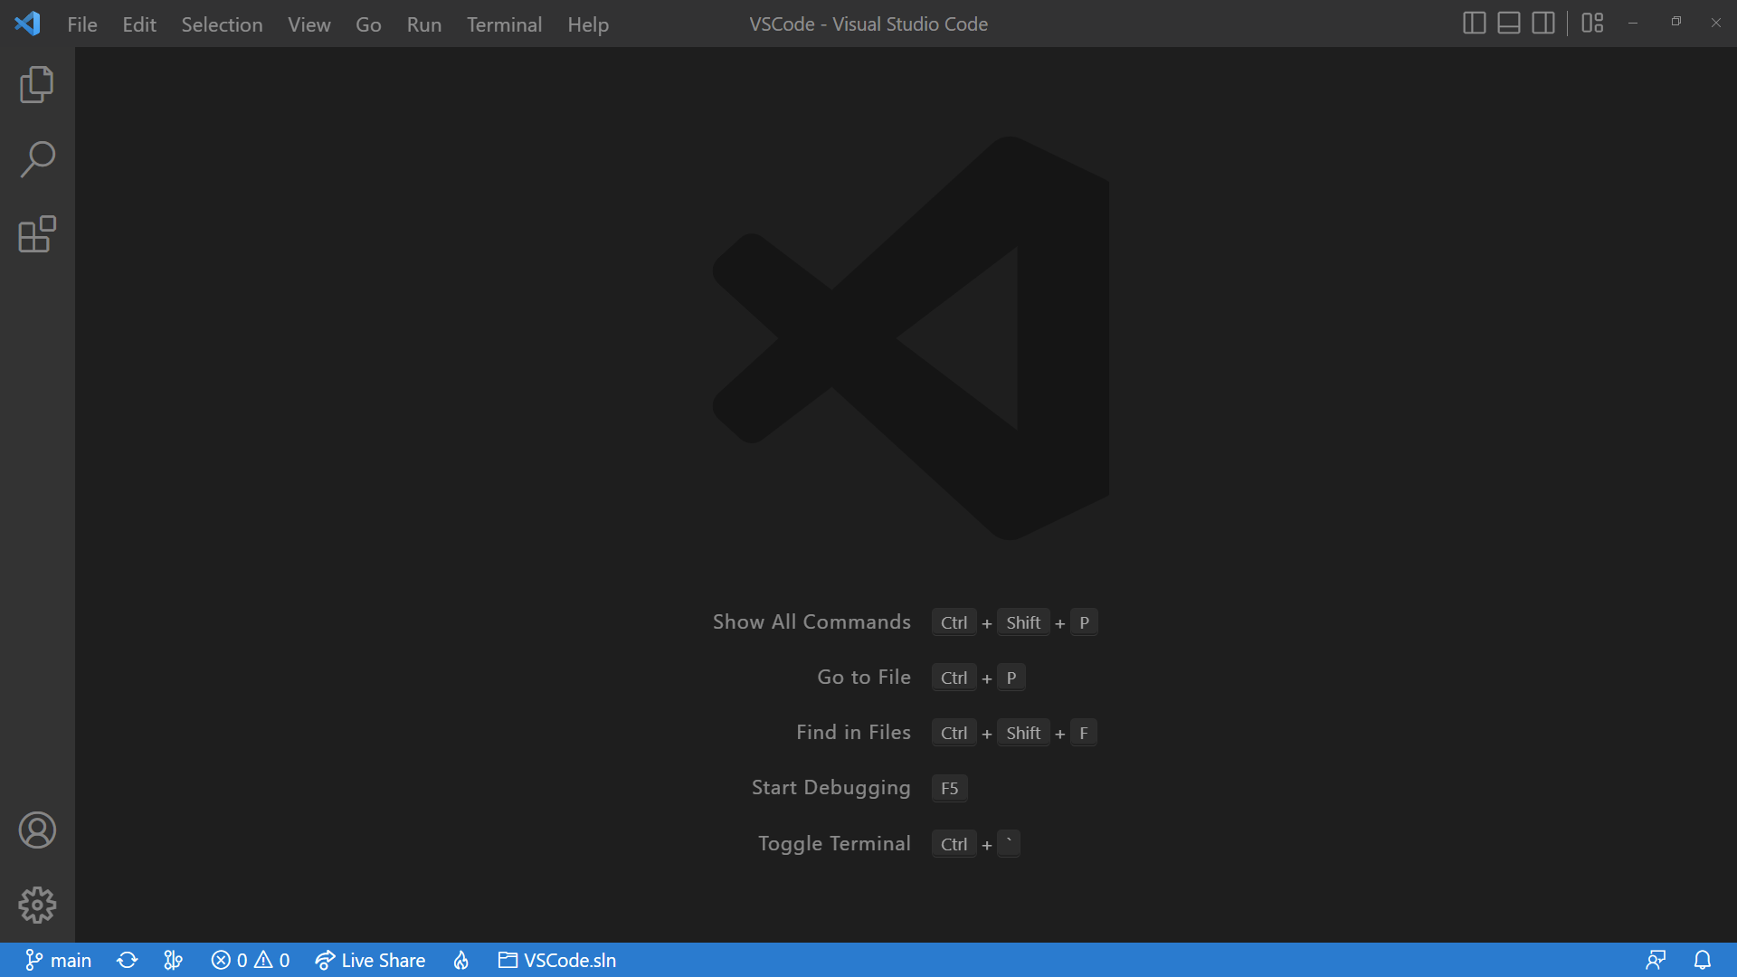The image size is (1737, 977).
Task: Click the Find in Files label
Action: [853, 732]
